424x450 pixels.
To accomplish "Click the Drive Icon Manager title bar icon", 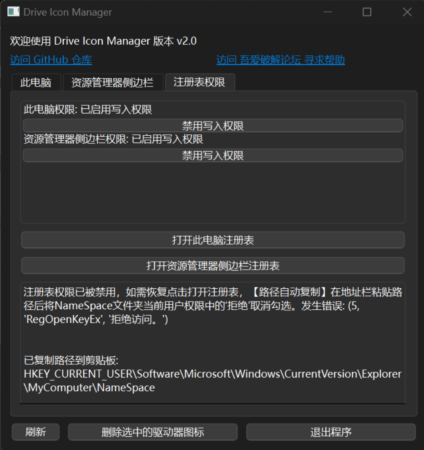I will tap(13, 12).
